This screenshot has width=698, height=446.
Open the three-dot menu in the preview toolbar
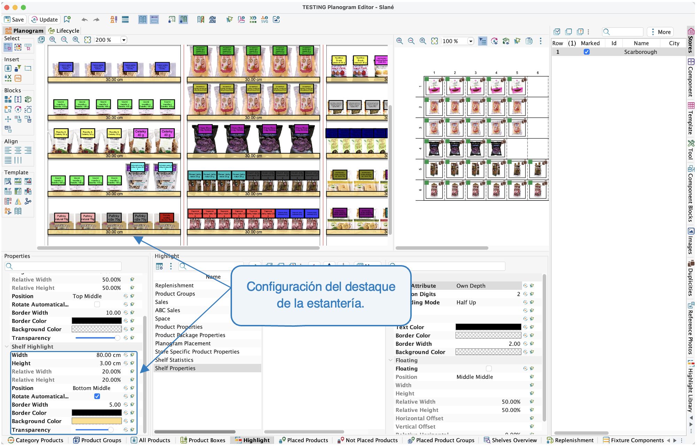541,41
